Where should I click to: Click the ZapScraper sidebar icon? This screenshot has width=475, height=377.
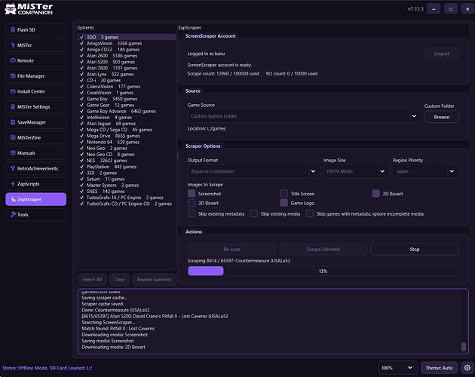point(14,199)
